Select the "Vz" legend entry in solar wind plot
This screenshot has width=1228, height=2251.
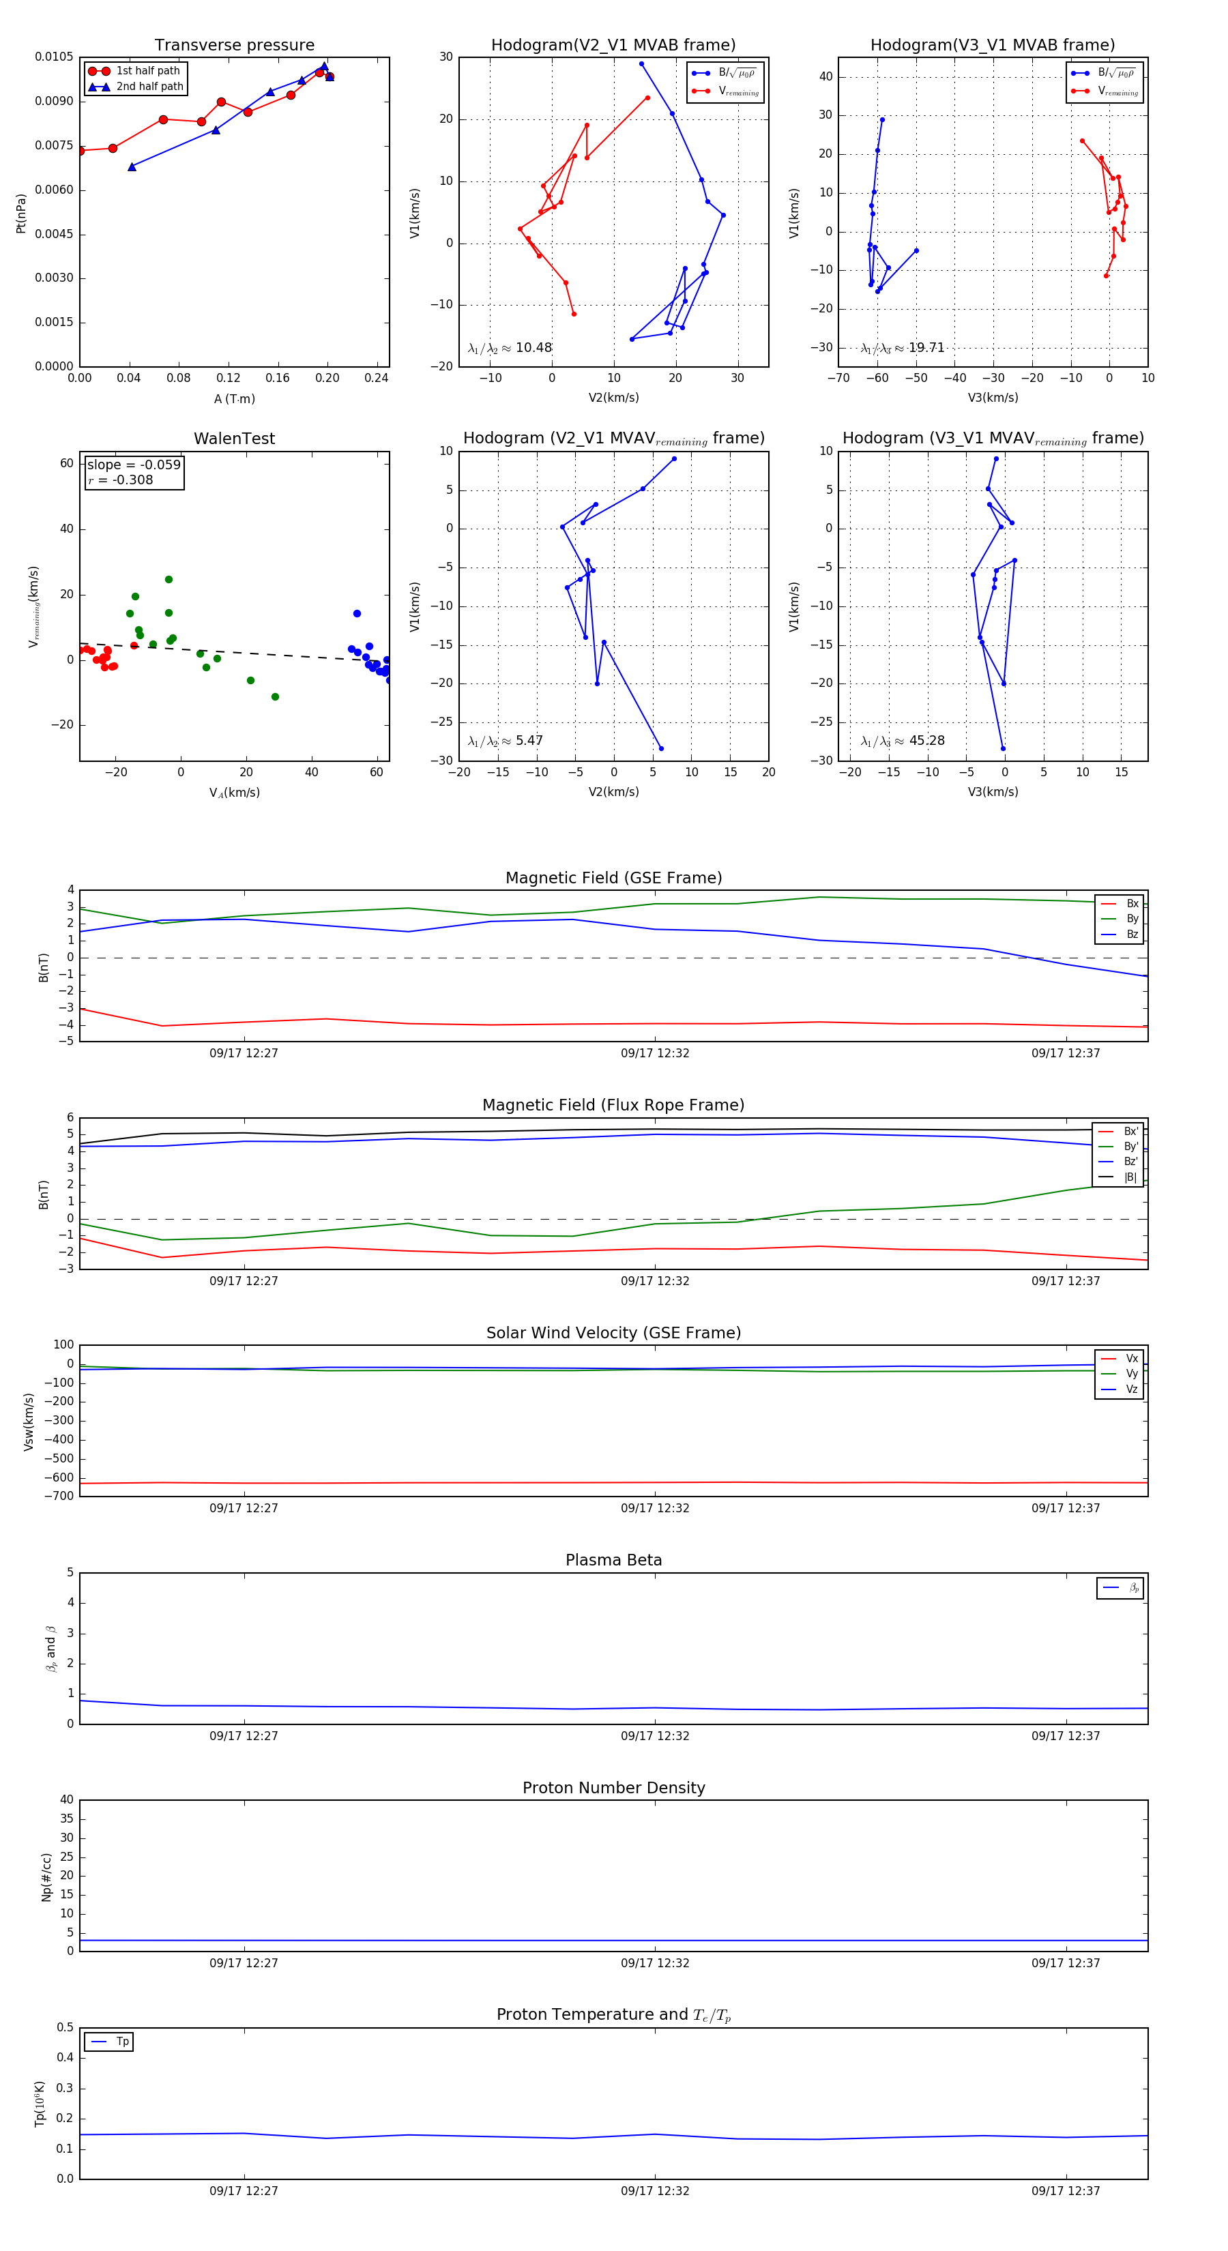coord(1120,1390)
